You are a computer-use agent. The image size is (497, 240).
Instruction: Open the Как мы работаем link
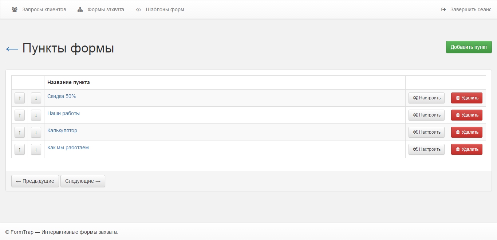pyautogui.click(x=68, y=147)
